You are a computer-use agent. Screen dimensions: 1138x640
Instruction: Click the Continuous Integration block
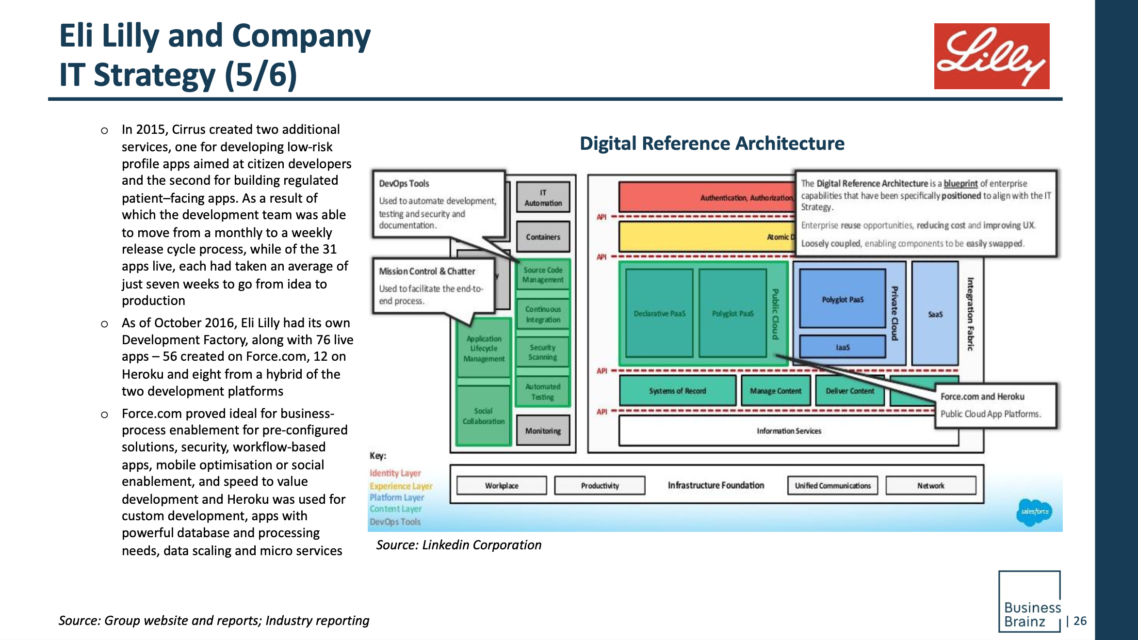543,314
